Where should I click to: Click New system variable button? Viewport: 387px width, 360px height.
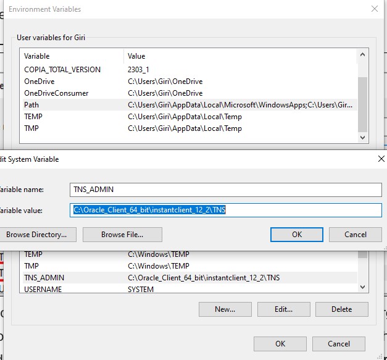tap(225, 309)
